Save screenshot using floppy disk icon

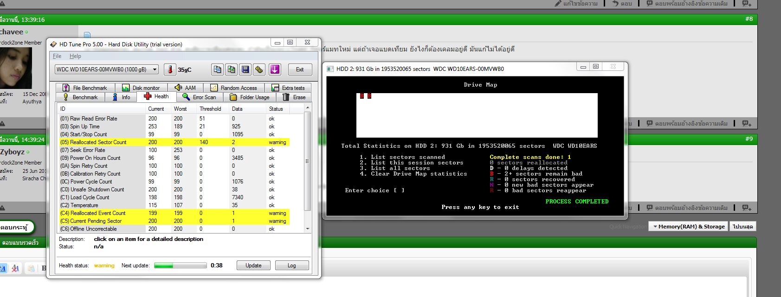pos(245,70)
